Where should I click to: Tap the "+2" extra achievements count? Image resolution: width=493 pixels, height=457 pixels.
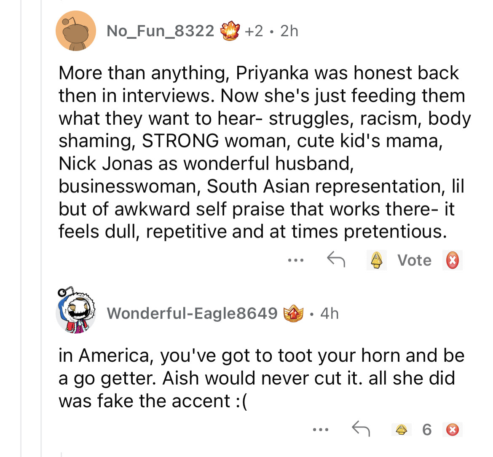click(x=254, y=31)
